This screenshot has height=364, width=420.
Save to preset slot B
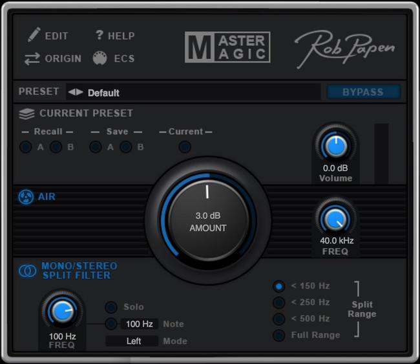(x=126, y=147)
